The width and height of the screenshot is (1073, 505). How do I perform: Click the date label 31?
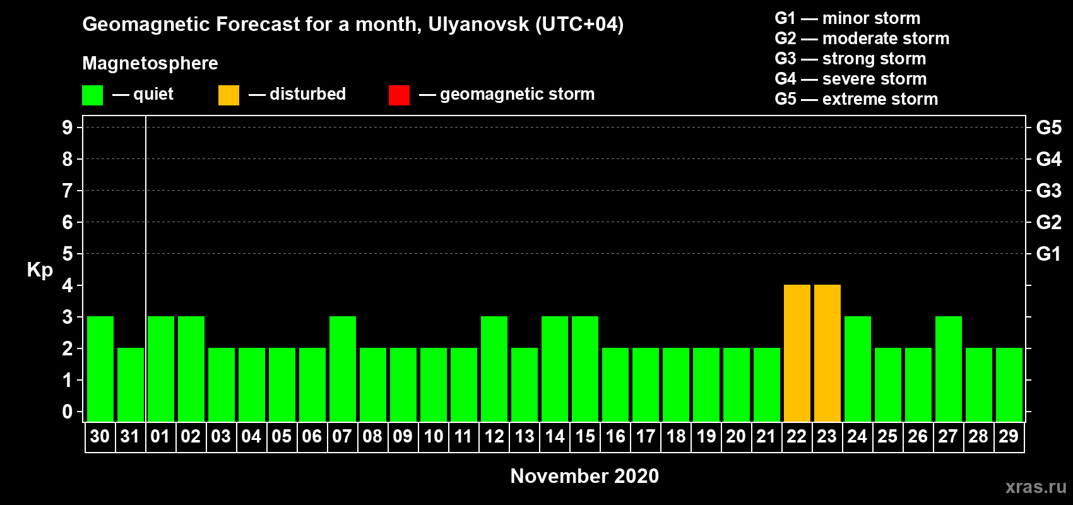(130, 436)
